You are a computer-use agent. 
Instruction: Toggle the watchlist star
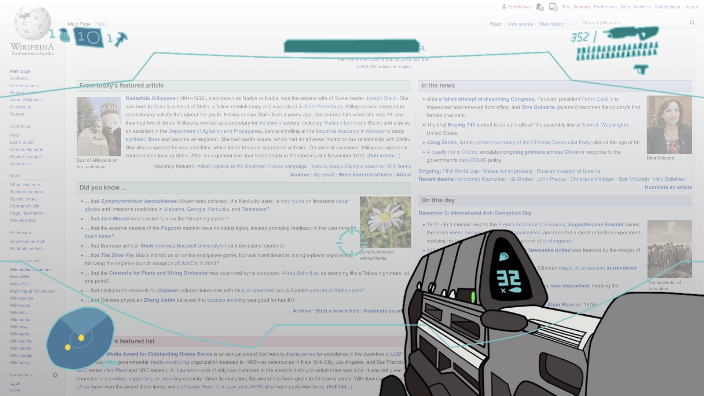(572, 23)
